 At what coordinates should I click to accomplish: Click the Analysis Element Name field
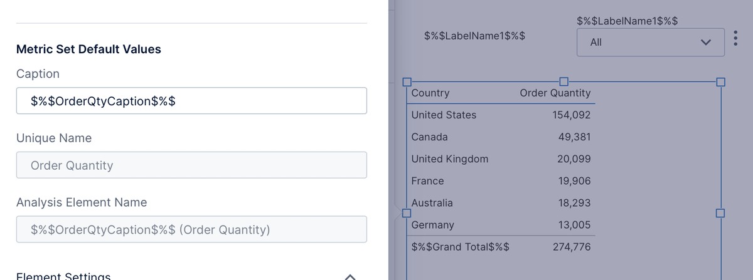pyautogui.click(x=191, y=230)
